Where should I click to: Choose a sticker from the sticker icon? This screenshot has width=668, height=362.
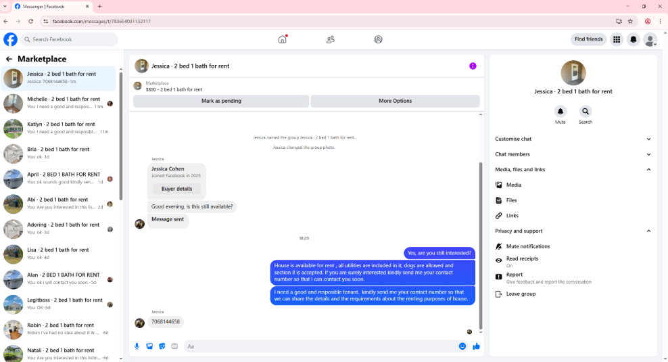162,346
